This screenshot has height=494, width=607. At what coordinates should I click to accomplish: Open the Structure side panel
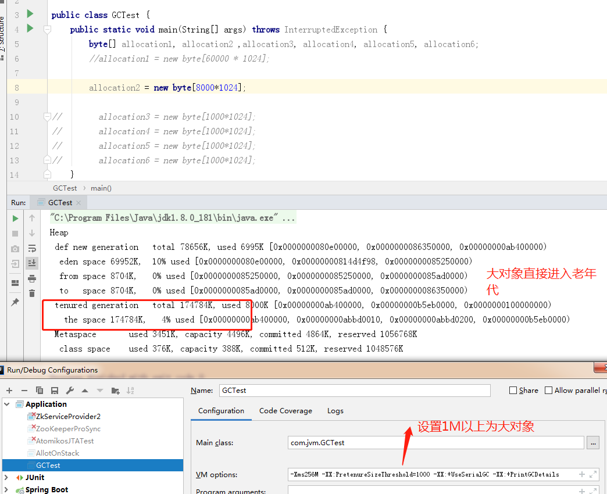2,35
